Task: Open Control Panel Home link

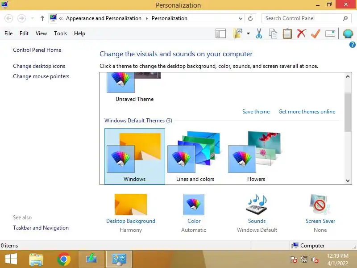Action: [37, 50]
